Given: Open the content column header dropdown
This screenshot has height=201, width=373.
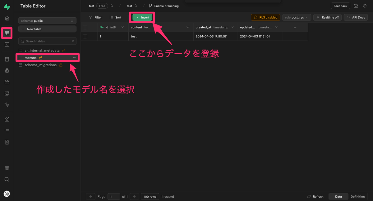Looking at the screenshot, I should tap(188, 27).
